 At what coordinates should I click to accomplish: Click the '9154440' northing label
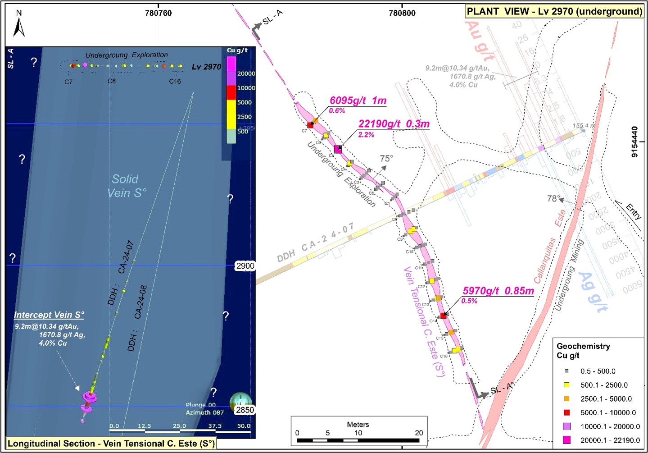pyautogui.click(x=634, y=142)
